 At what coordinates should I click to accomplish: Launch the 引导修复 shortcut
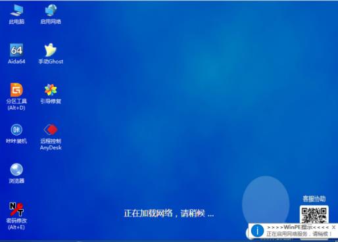[x=51, y=94]
